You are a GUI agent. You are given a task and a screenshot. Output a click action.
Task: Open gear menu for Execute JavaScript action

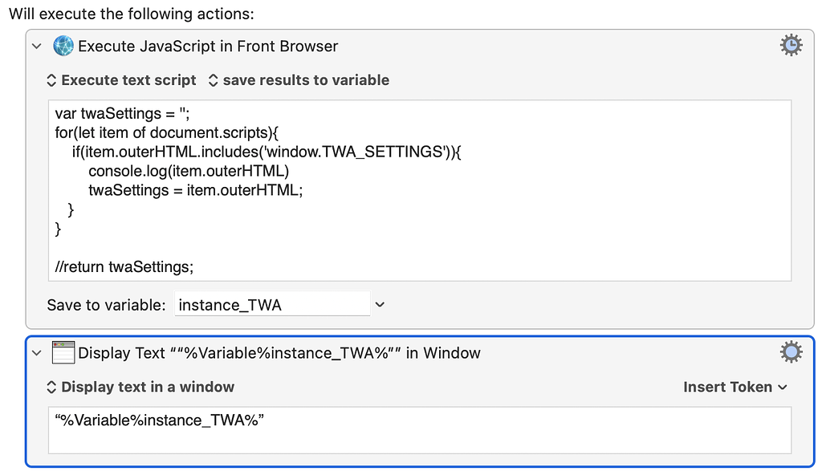point(791,46)
